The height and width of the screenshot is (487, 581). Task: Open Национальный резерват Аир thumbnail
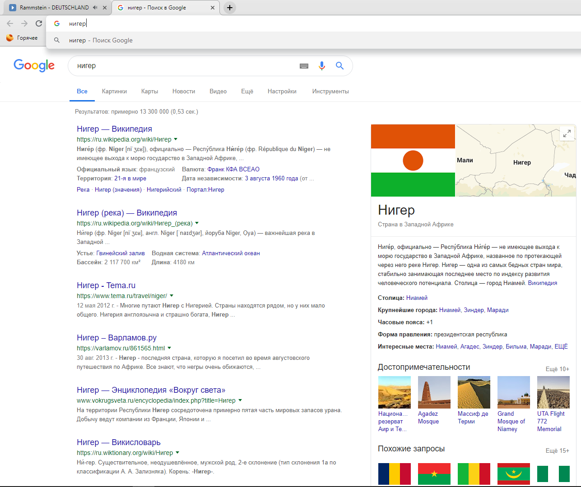coord(395,392)
